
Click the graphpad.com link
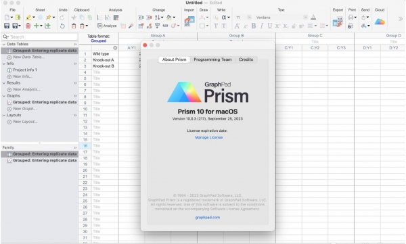[208, 218]
